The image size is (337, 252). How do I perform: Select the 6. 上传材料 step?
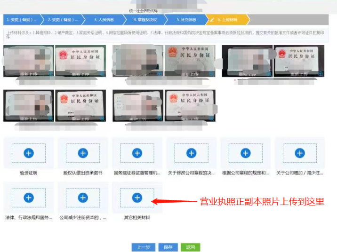click(228, 20)
